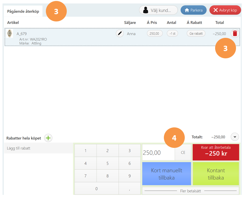The image size is (242, 198).
Task: Click the Rabatter hela köpet label
Action: tap(24, 138)
